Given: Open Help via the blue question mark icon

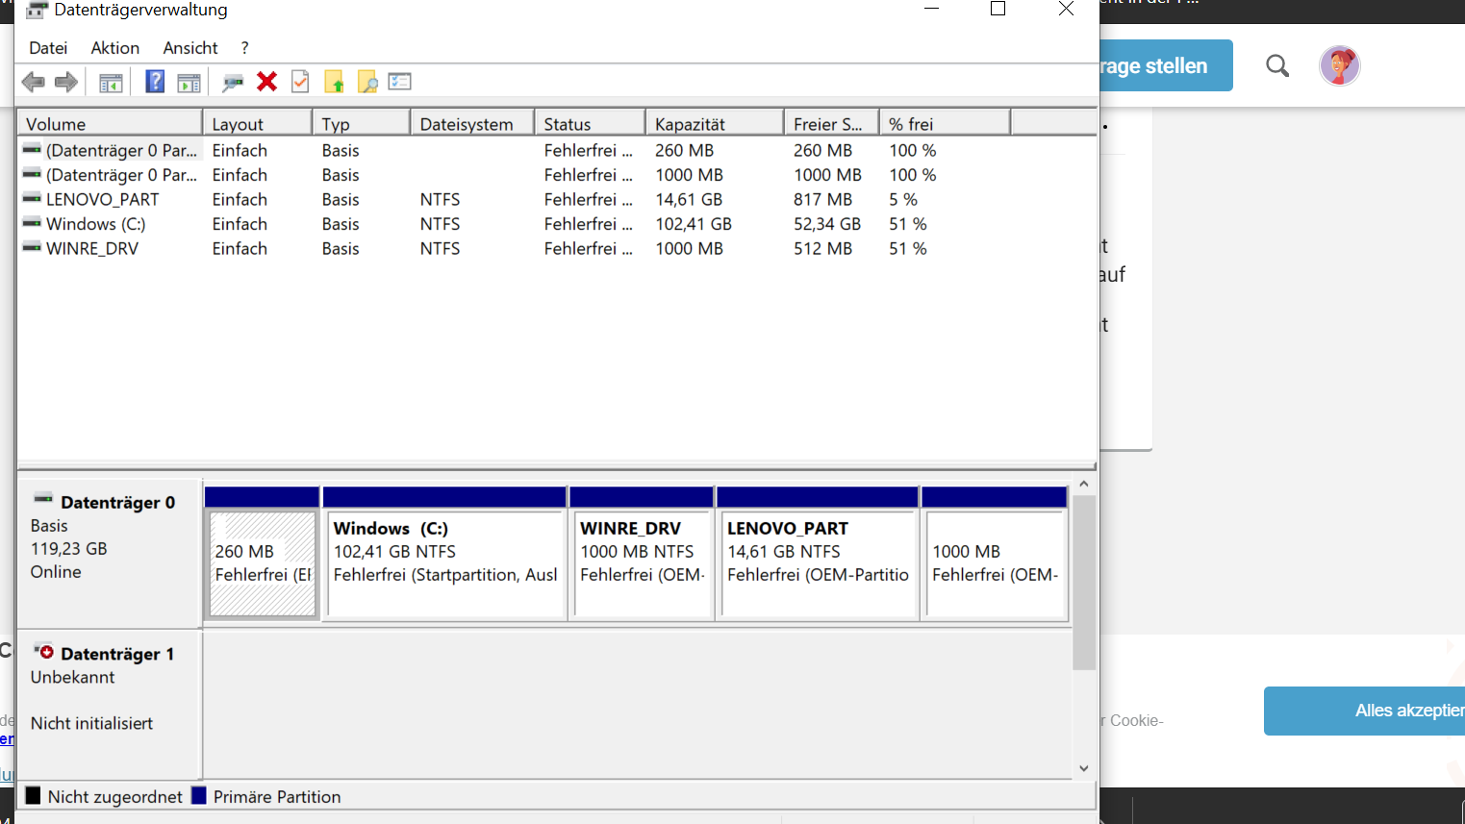Looking at the screenshot, I should point(154,82).
